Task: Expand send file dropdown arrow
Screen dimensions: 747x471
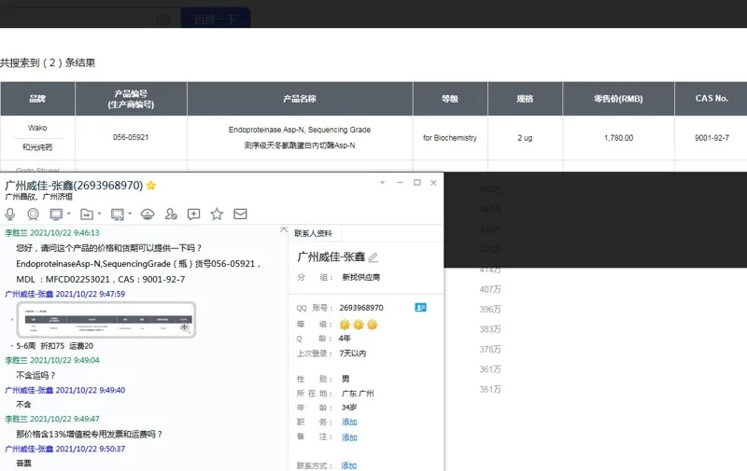Action: click(100, 214)
